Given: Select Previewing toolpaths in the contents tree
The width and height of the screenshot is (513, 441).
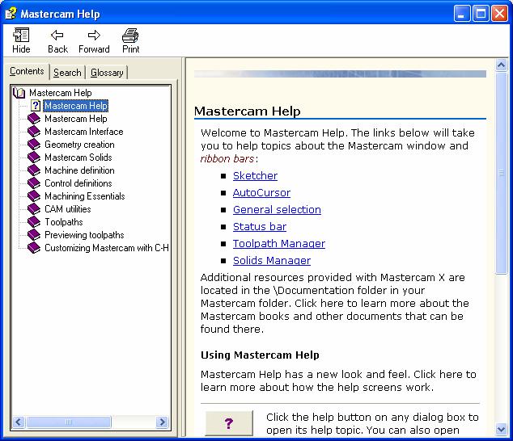Looking at the screenshot, I should pos(84,235).
